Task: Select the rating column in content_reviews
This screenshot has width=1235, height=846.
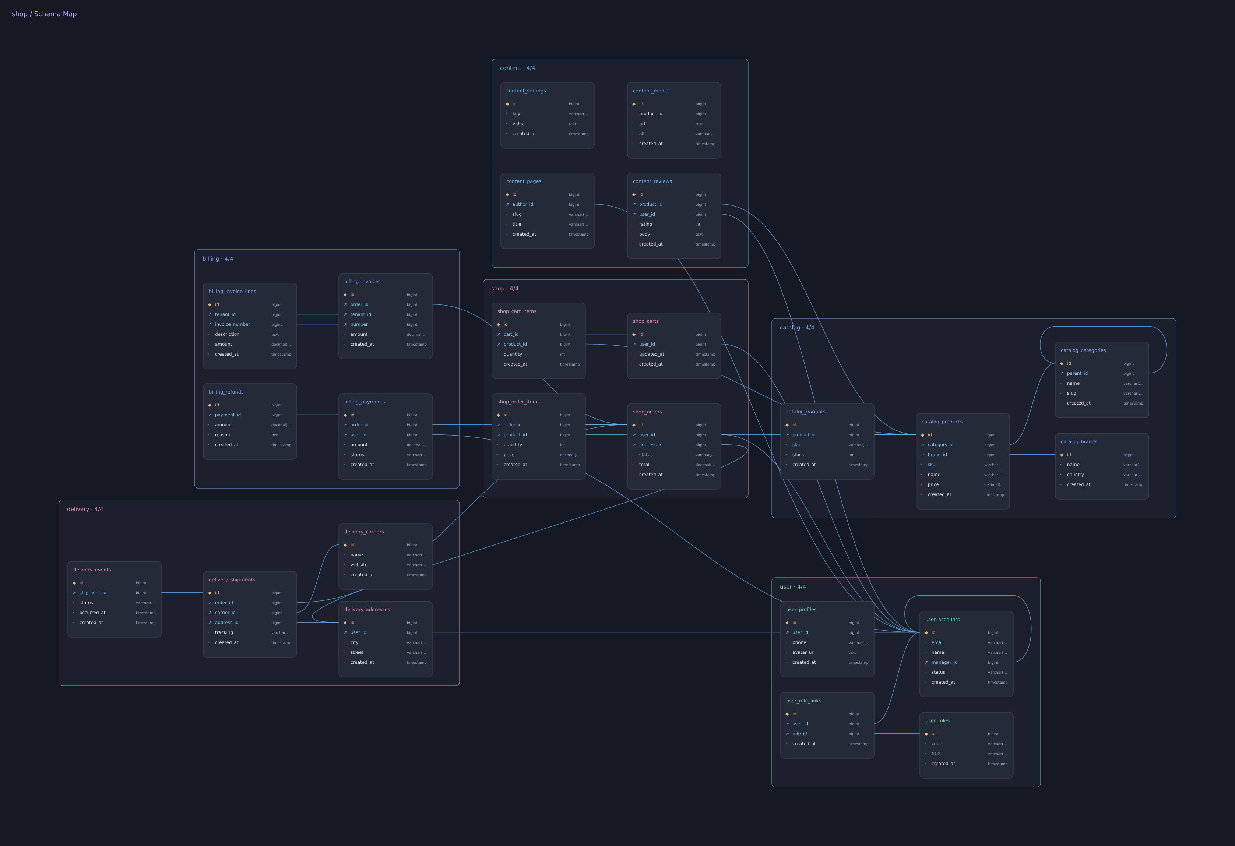Action: pos(674,224)
